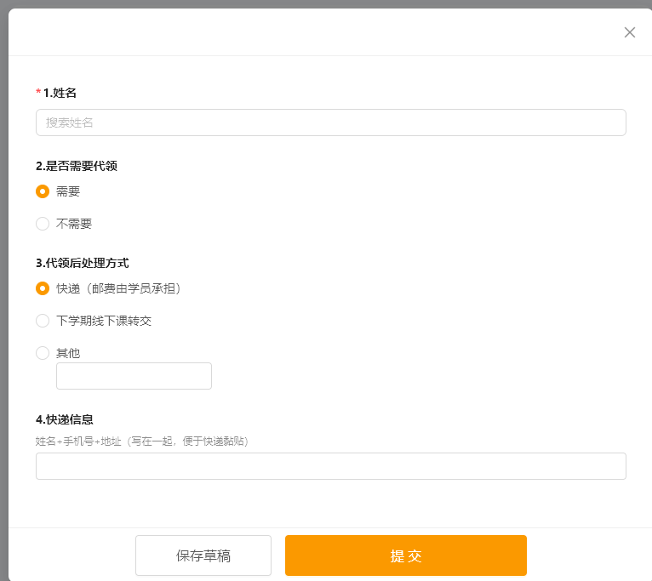Viewport: 652px width, 581px height.
Task: Choose 下学期线下课转交 radio option
Action: (x=43, y=321)
